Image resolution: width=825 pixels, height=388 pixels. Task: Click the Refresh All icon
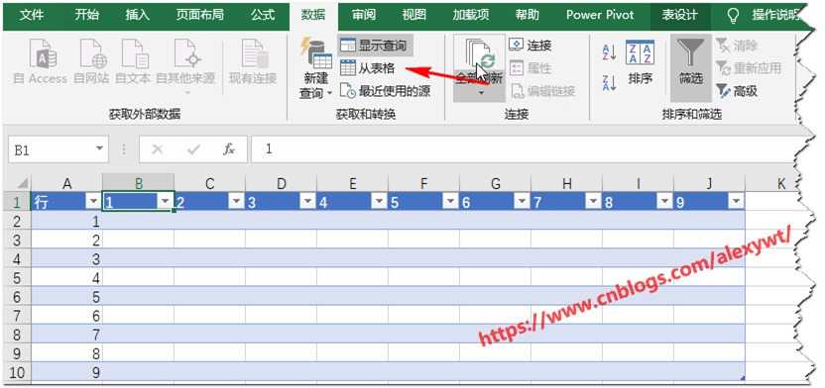click(480, 53)
